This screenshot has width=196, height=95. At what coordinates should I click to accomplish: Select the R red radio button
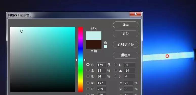[x=88, y=83]
